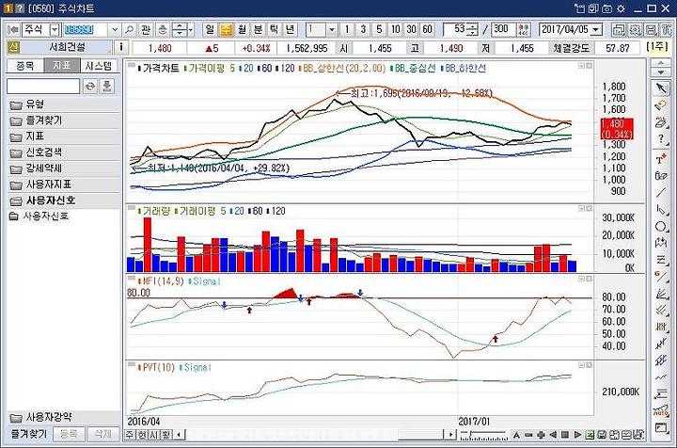The width and height of the screenshot is (677, 448).
Task: Click the '황' button at chart bottom
Action: click(x=165, y=435)
